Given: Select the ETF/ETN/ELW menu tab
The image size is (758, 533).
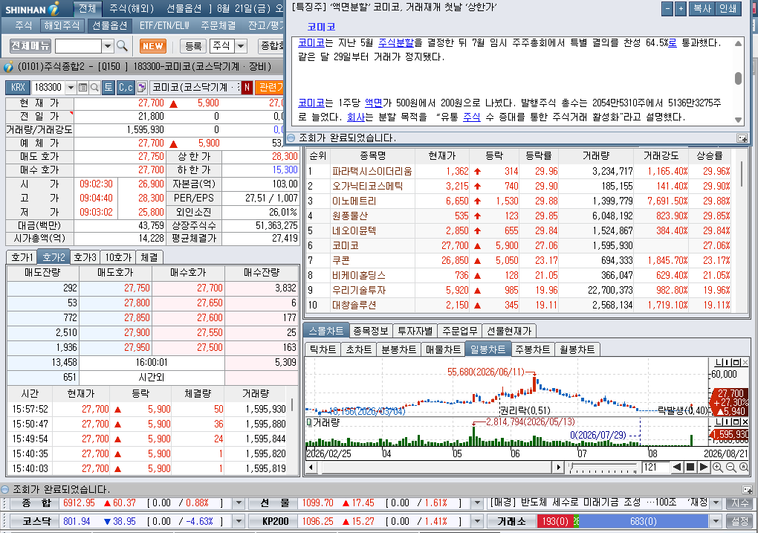Looking at the screenshot, I should (164, 25).
